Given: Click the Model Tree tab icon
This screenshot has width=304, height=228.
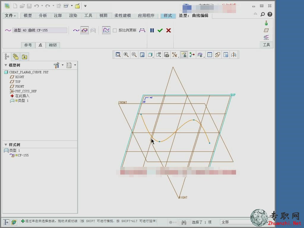Looking at the screenshot, I should [x=7, y=57].
